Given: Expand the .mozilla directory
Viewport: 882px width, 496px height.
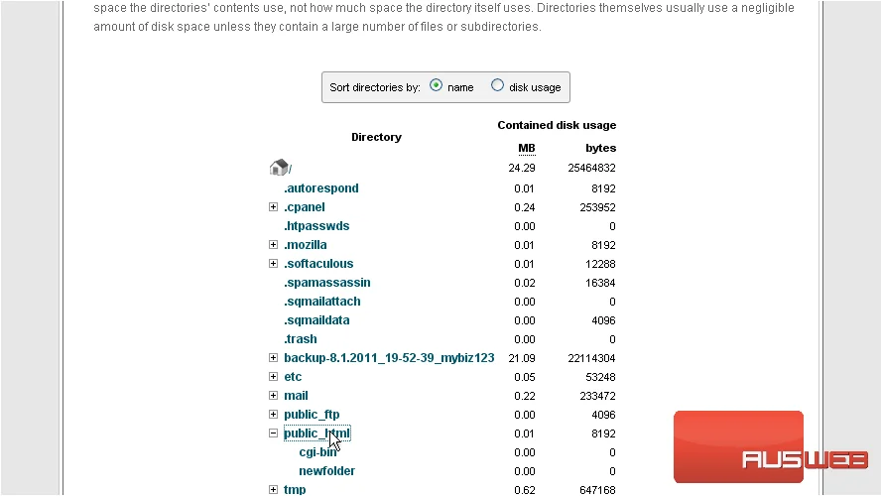Looking at the screenshot, I should coord(274,245).
